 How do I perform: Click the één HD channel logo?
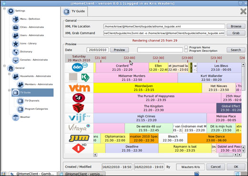coord(80,68)
